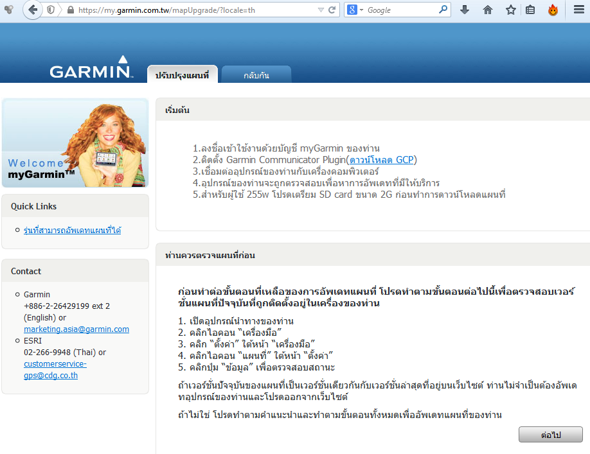Click the orange fire extension icon
This screenshot has width=590, height=454.
click(553, 10)
